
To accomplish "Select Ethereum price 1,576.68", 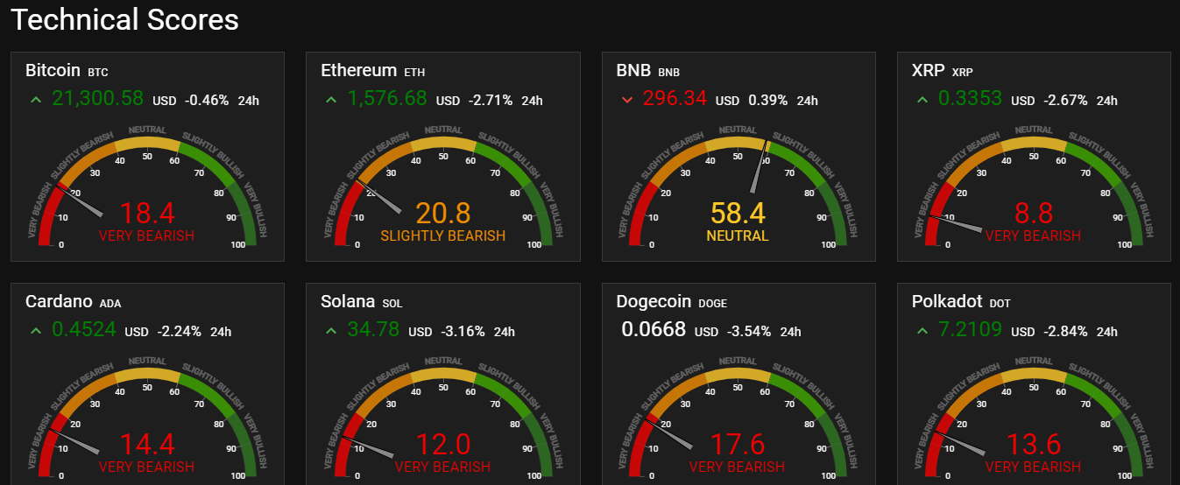I will (x=387, y=99).
